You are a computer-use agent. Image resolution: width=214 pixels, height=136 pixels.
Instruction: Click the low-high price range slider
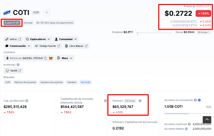pos(154,33)
